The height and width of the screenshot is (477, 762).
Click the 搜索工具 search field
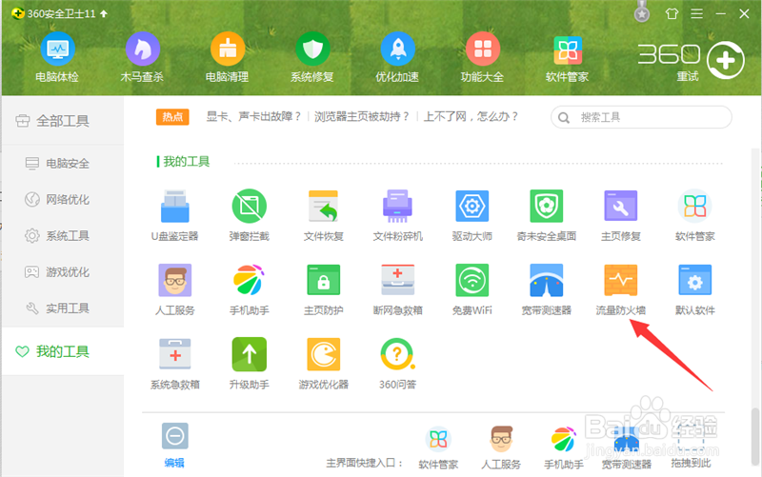pyautogui.click(x=641, y=117)
